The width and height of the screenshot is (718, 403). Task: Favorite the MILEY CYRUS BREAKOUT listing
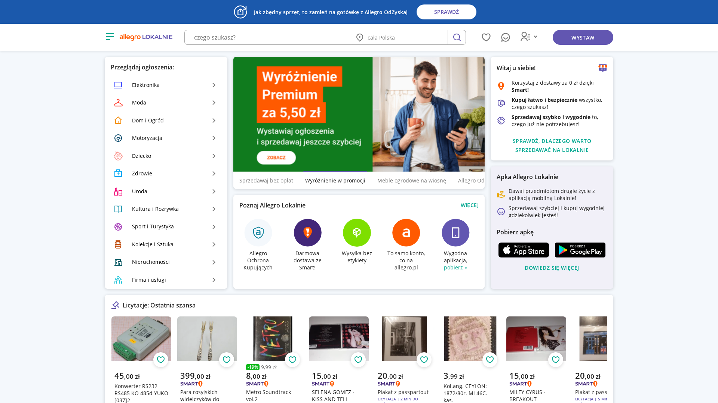556,360
